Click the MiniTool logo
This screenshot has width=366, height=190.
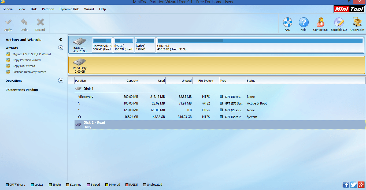[349, 9]
